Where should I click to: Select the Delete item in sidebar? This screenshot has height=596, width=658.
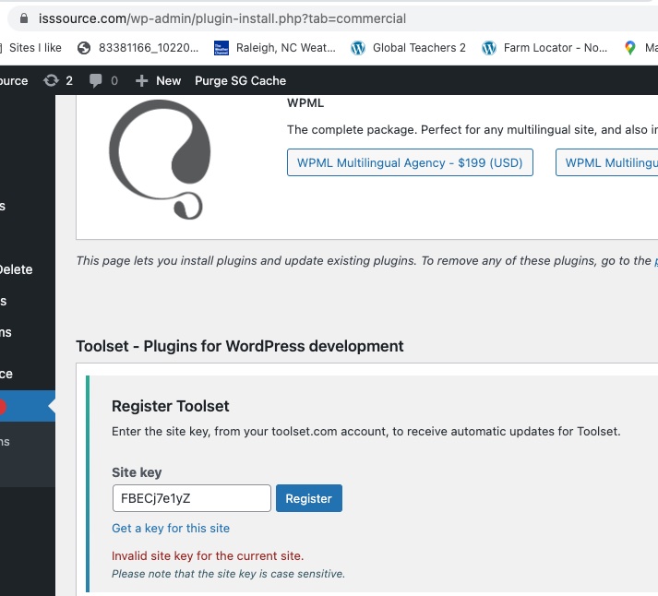point(16,269)
